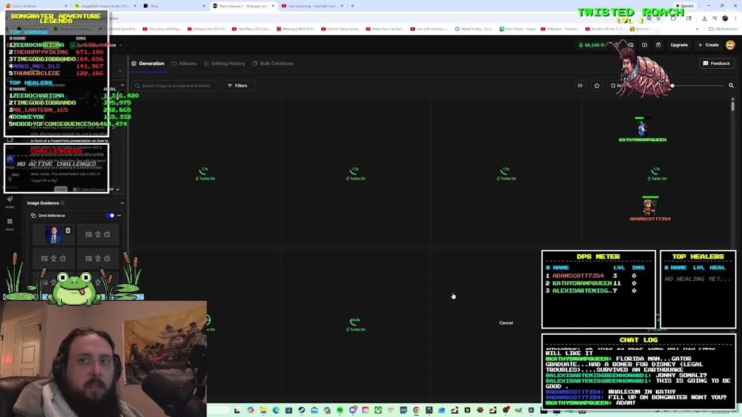Delete the Omni Reference portrait image
Viewport: 742px width, 417px height.
68,231
